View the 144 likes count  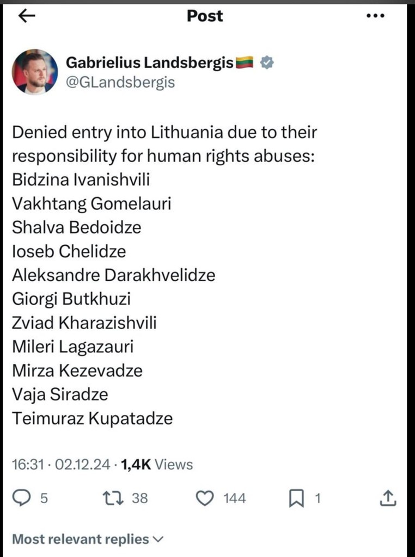pos(234,498)
